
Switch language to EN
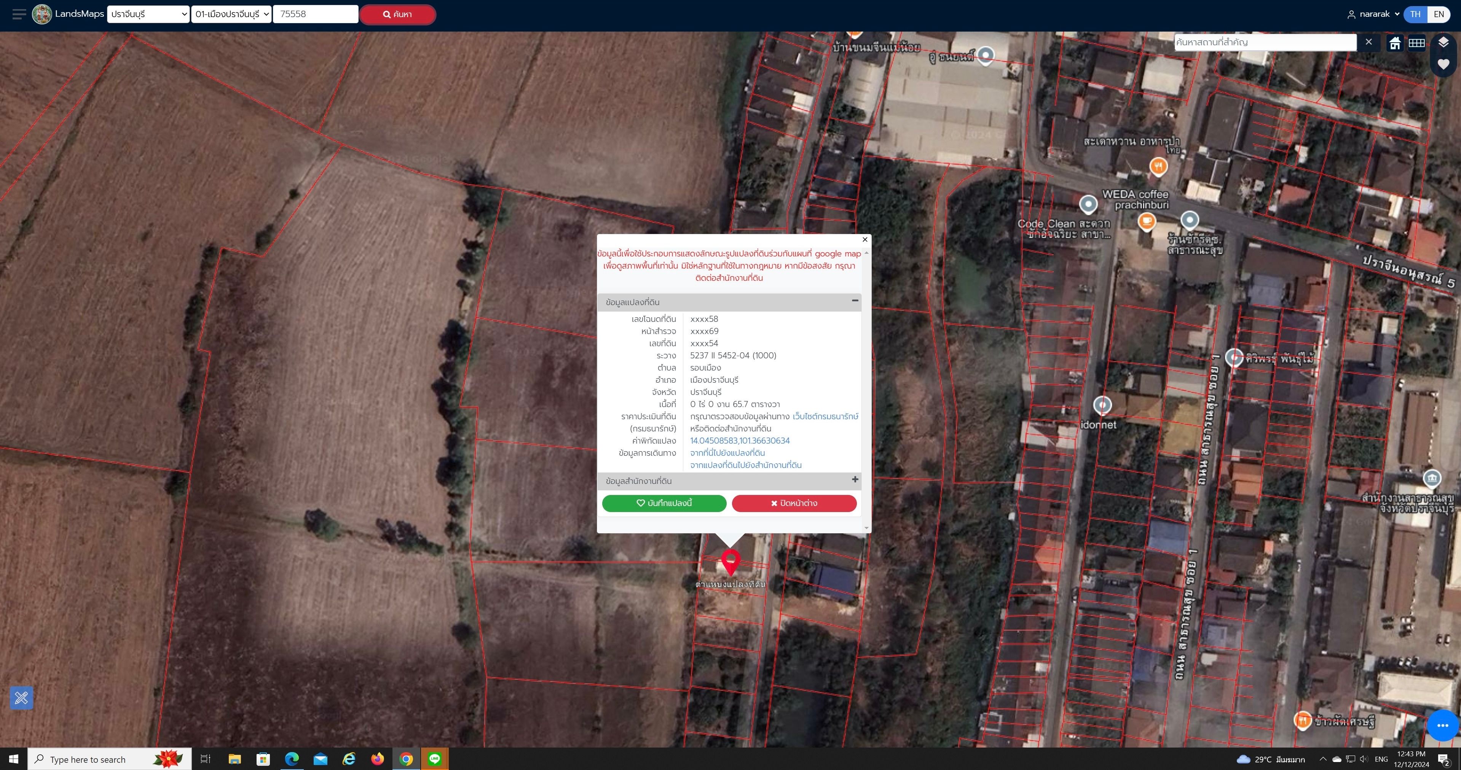[1438, 14]
